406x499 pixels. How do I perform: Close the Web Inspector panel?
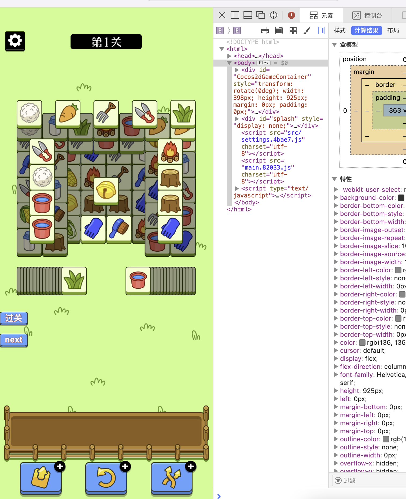click(x=222, y=15)
